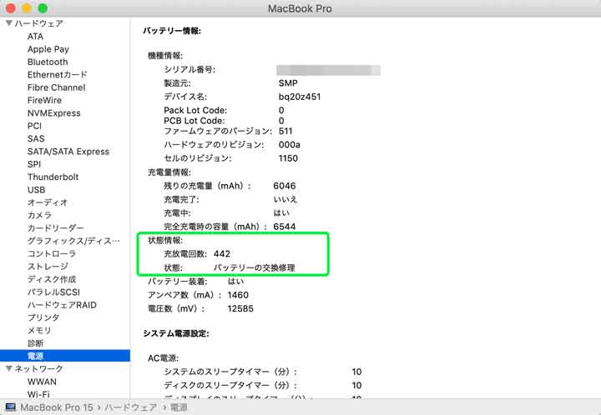Image resolution: width=601 pixels, height=415 pixels.
Task: Select WWAN under ネットワーク
Action: tap(42, 382)
